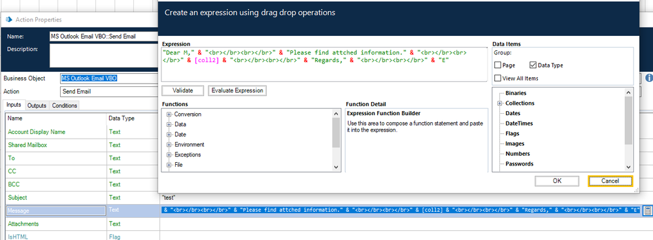This screenshot has height=240, width=653.
Task: Expand the Exceptions functions node
Action: coord(169,154)
